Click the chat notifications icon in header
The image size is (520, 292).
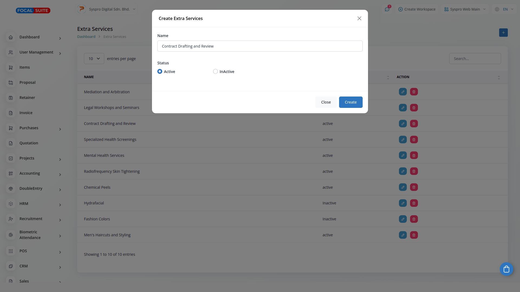(x=387, y=9)
